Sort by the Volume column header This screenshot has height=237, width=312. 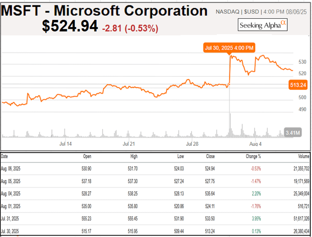pos(303,156)
